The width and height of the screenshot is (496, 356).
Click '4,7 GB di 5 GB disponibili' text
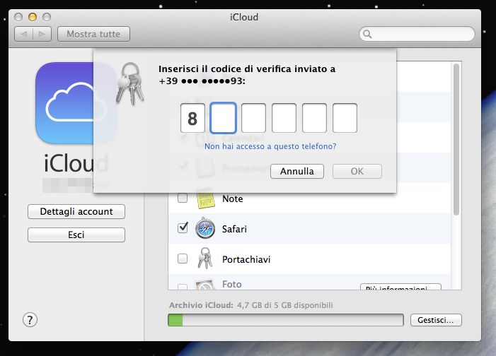[285, 305]
